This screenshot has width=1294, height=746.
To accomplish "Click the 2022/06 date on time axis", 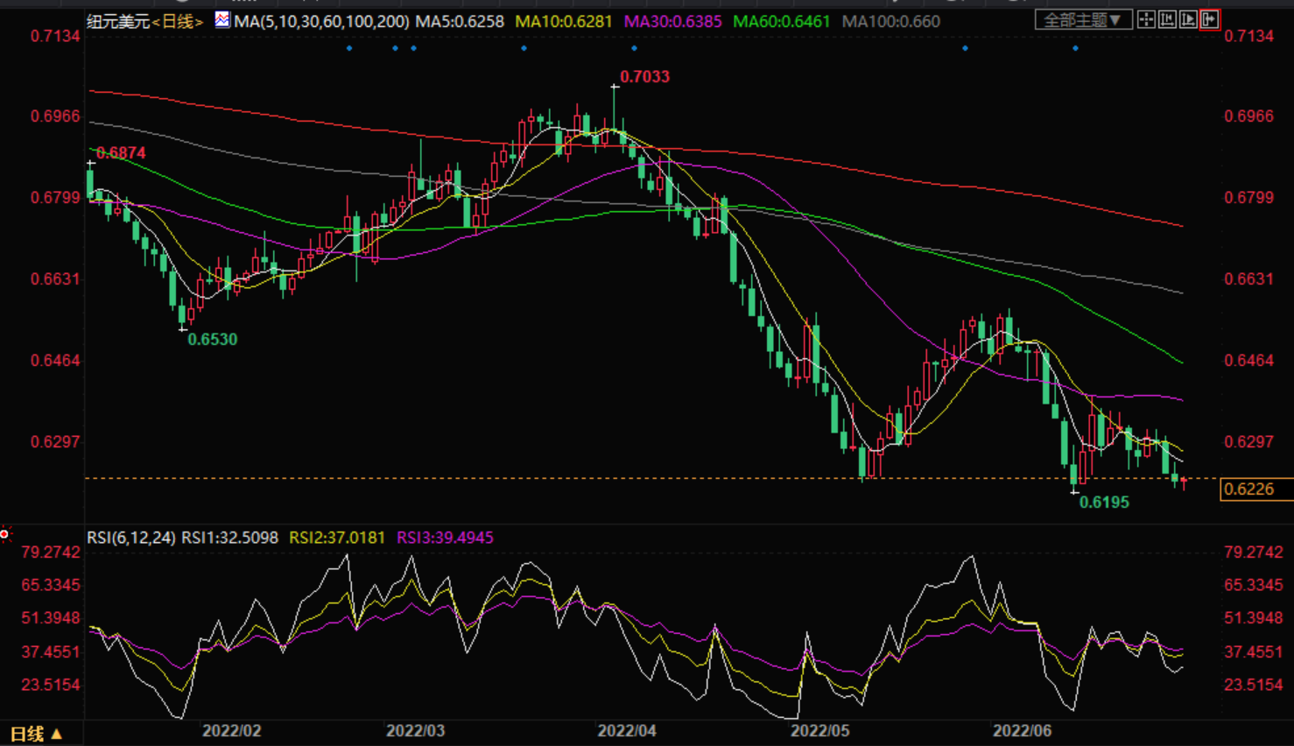I will click(x=1022, y=730).
